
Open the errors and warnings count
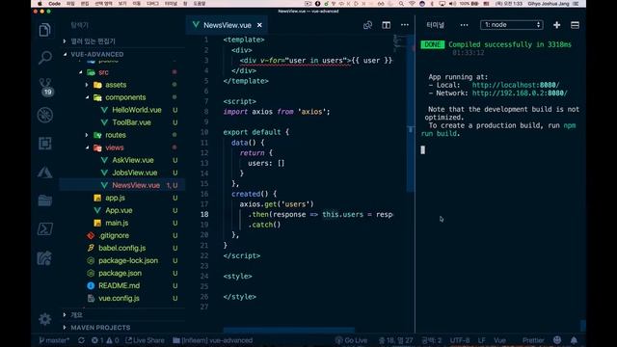point(105,340)
